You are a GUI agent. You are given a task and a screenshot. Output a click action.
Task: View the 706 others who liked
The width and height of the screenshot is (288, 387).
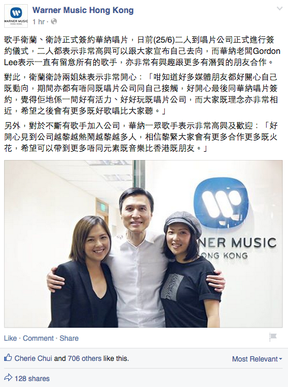(x=85, y=359)
